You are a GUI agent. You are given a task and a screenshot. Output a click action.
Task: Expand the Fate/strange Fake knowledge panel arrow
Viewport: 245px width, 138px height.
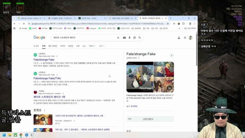[x=171, y=55]
